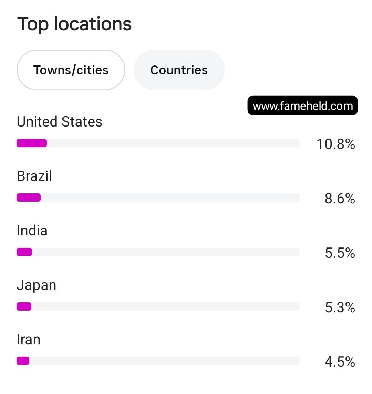
Task: Open the www.fameheld.com watermark link
Action: [302, 105]
